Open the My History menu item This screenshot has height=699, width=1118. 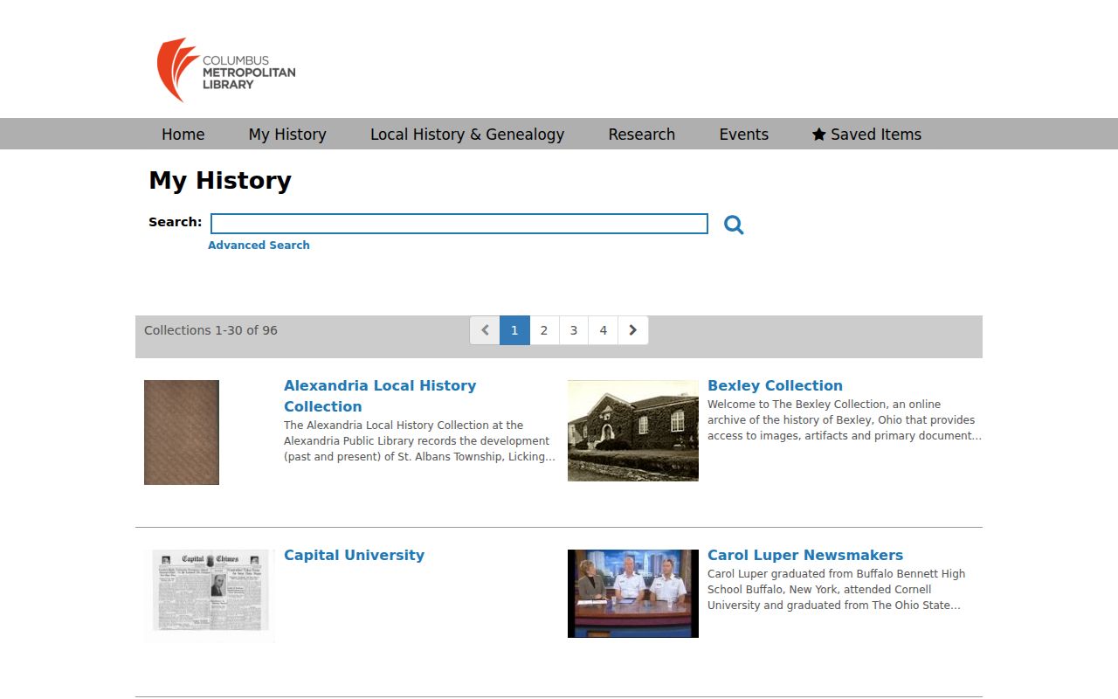point(287,134)
